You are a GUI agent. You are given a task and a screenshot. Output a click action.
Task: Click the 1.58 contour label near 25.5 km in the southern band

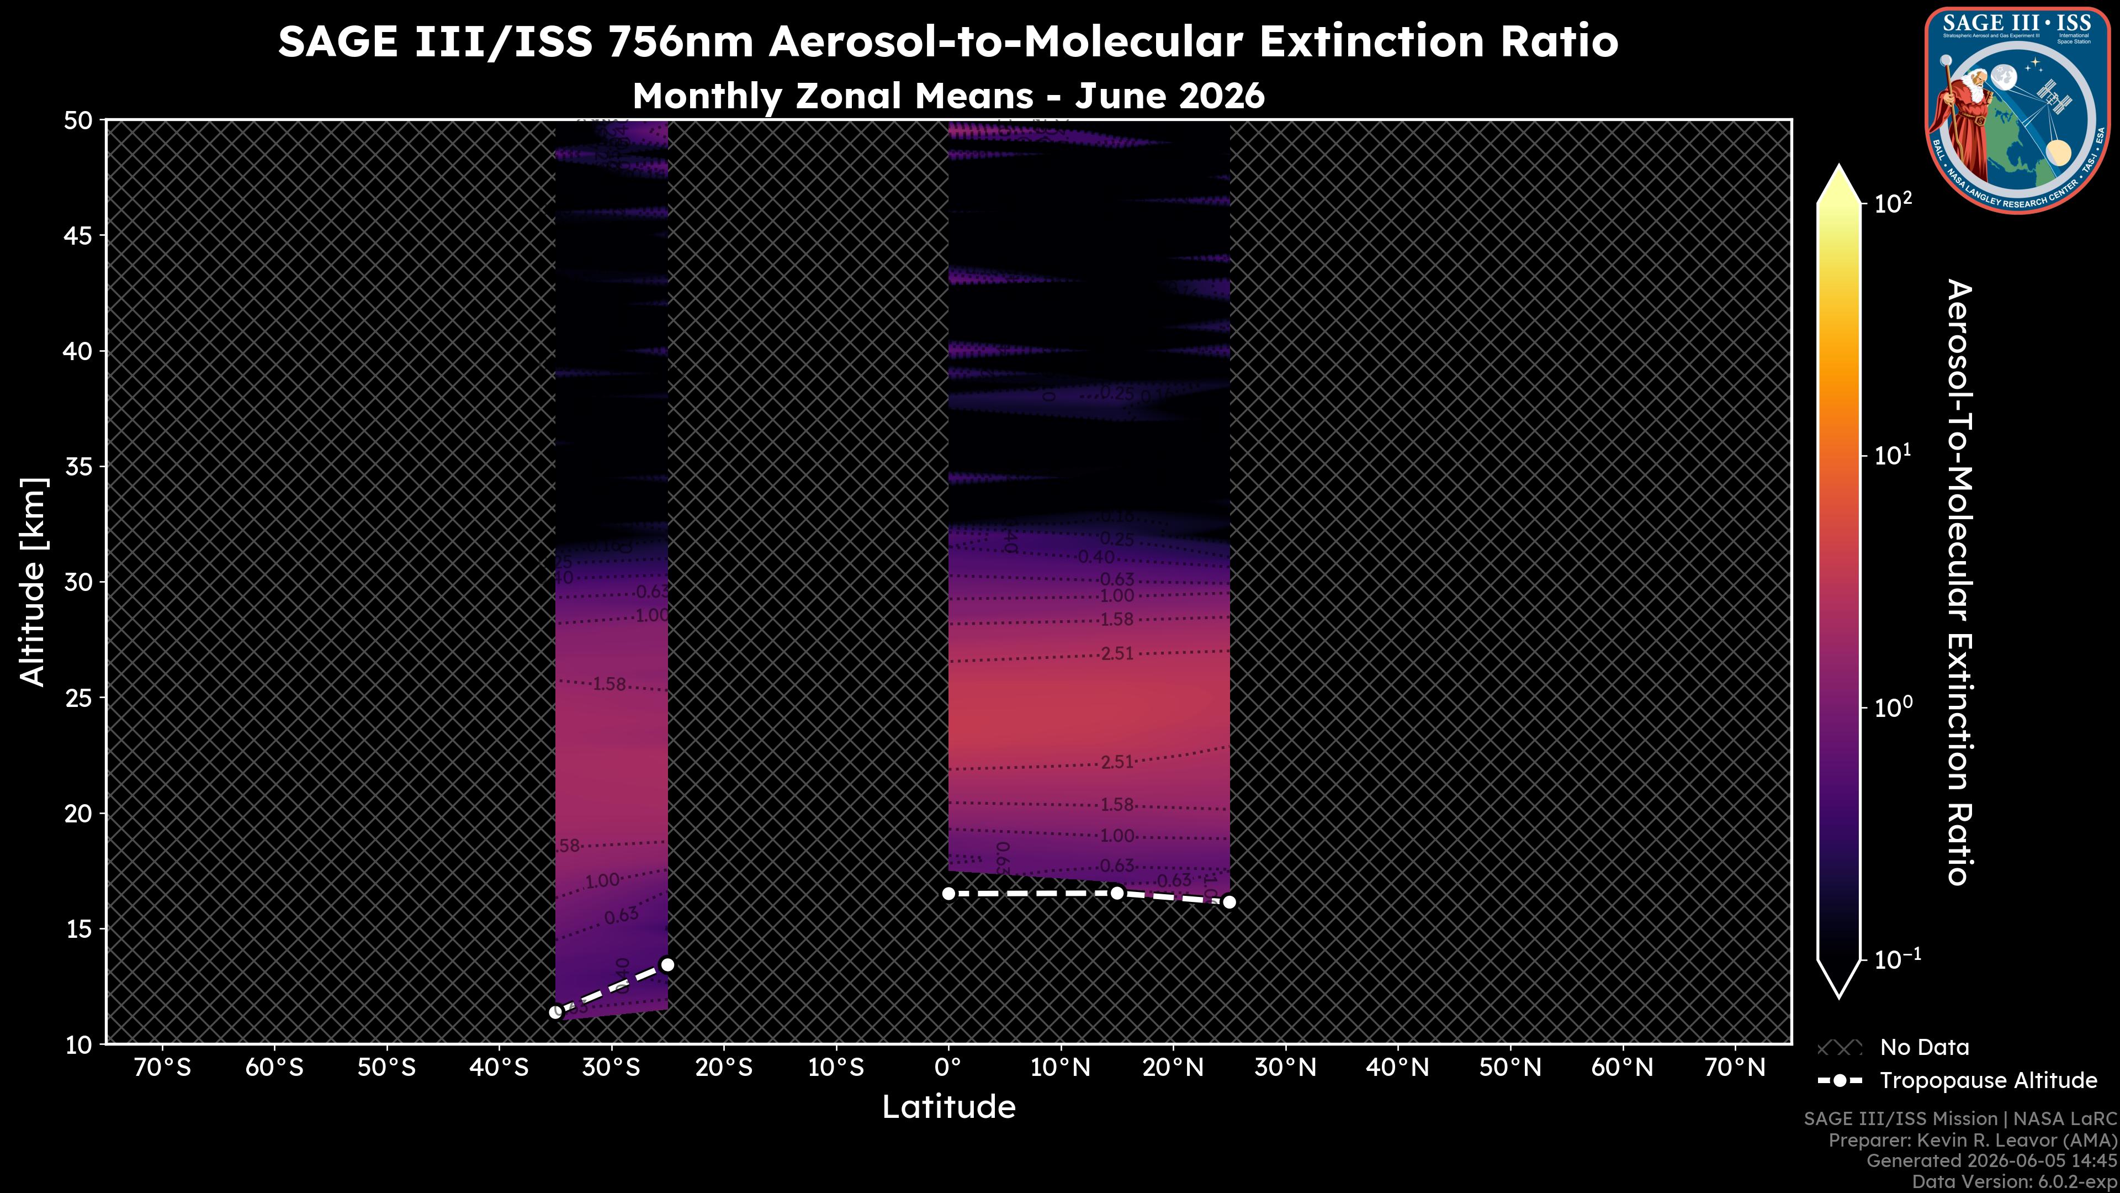click(x=610, y=684)
